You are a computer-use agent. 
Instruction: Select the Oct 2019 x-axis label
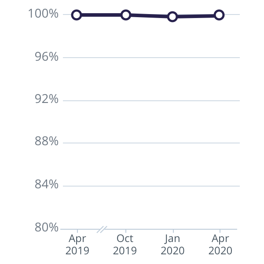[125, 245]
